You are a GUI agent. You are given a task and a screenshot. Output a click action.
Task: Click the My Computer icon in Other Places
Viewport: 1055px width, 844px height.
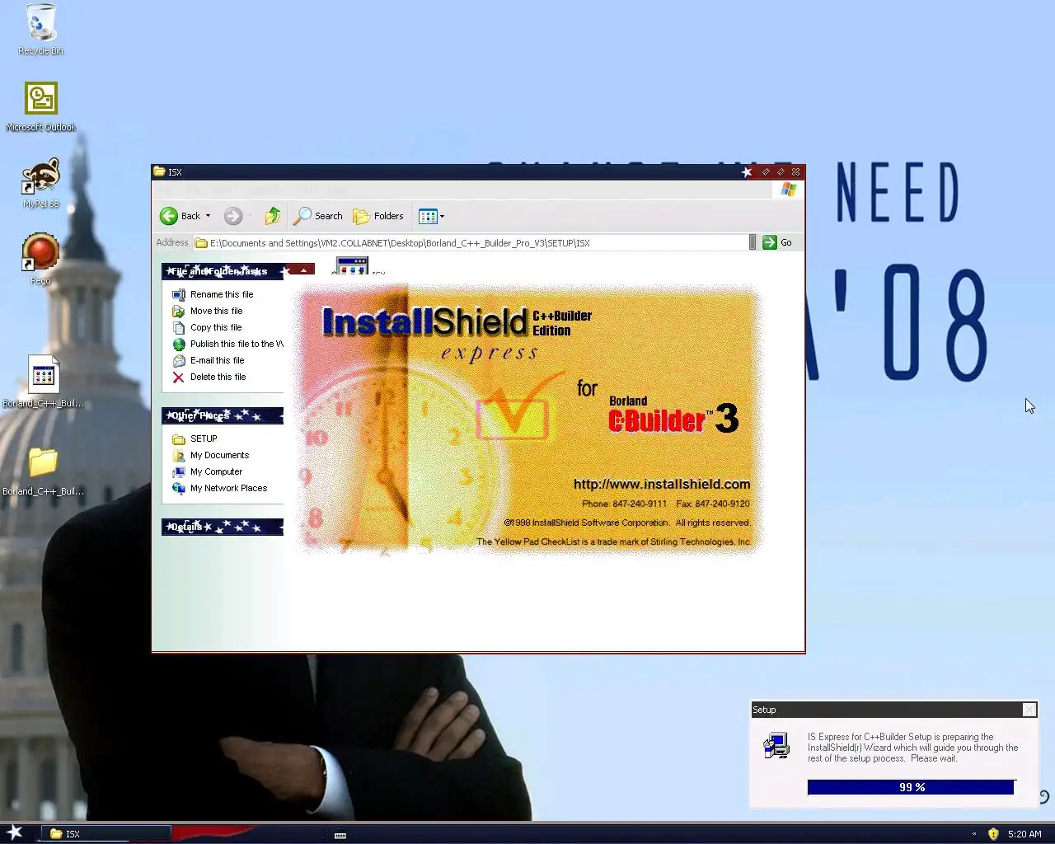click(178, 471)
